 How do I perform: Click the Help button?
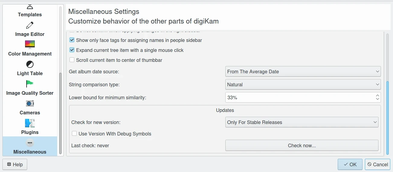[15, 164]
